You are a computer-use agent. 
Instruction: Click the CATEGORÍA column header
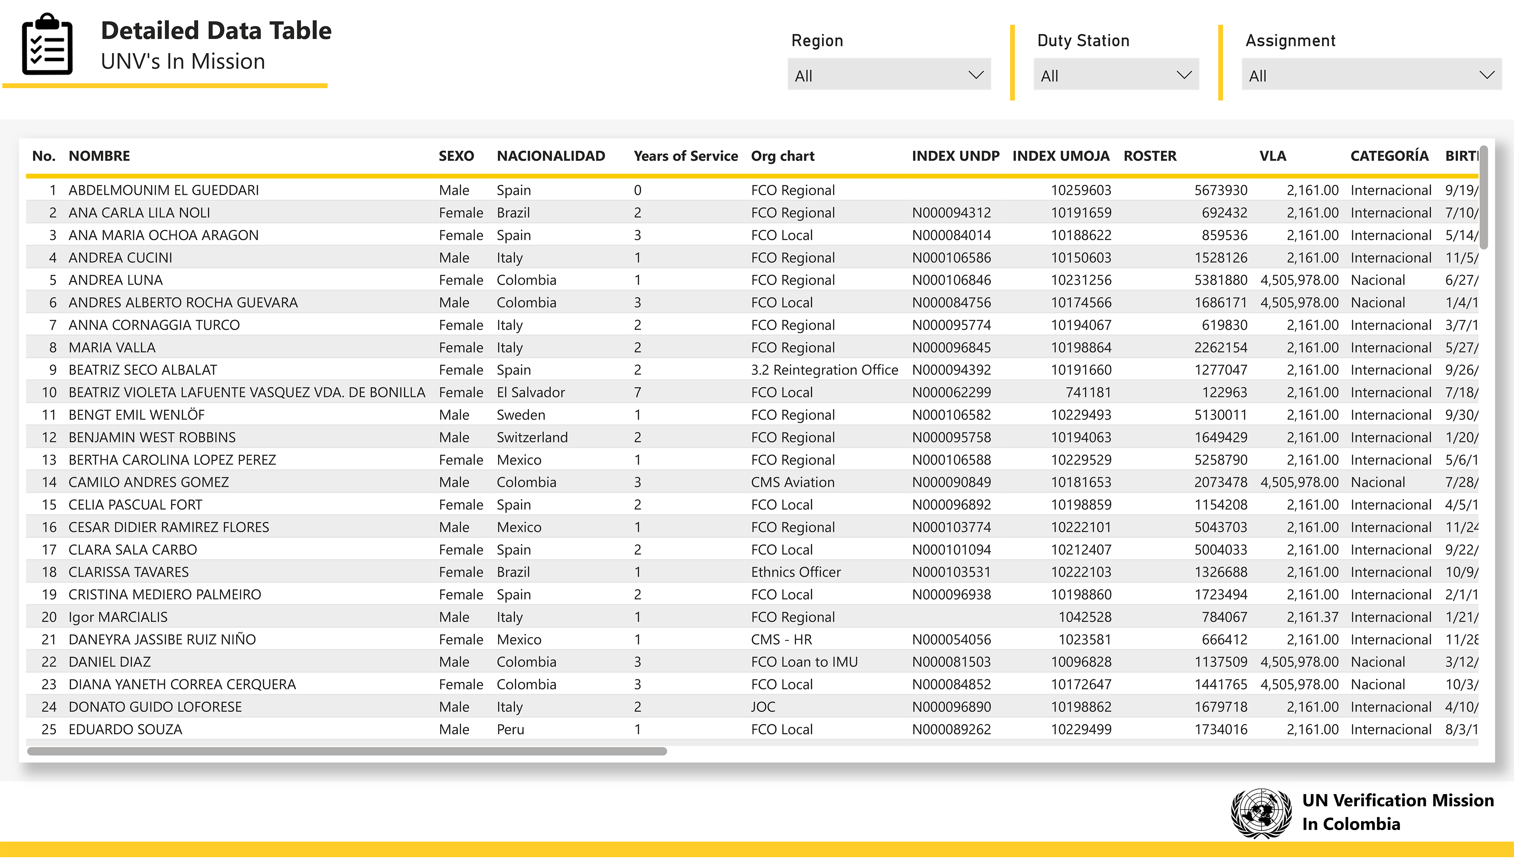click(1389, 156)
